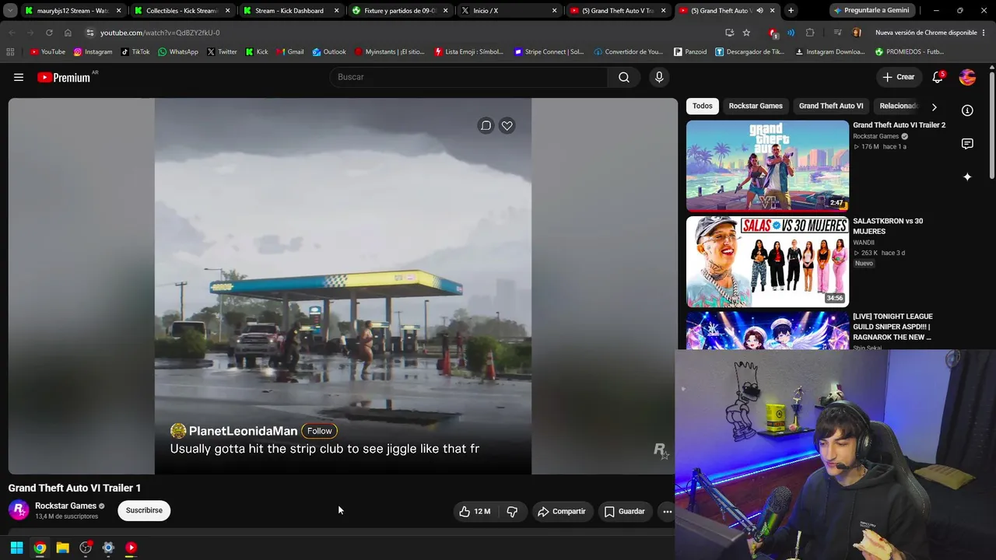The width and height of the screenshot is (996, 560).
Task: Like the GTA VI trailer video
Action: point(475,511)
